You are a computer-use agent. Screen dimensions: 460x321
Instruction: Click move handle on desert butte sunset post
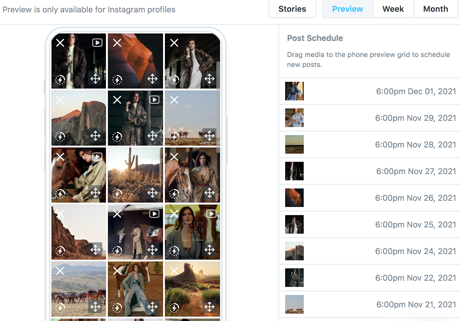(210, 307)
